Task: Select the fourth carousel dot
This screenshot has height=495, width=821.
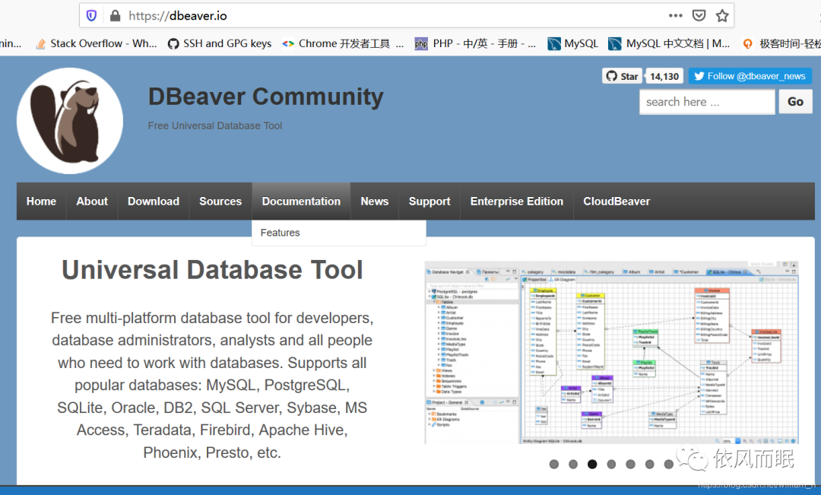Action: (611, 464)
